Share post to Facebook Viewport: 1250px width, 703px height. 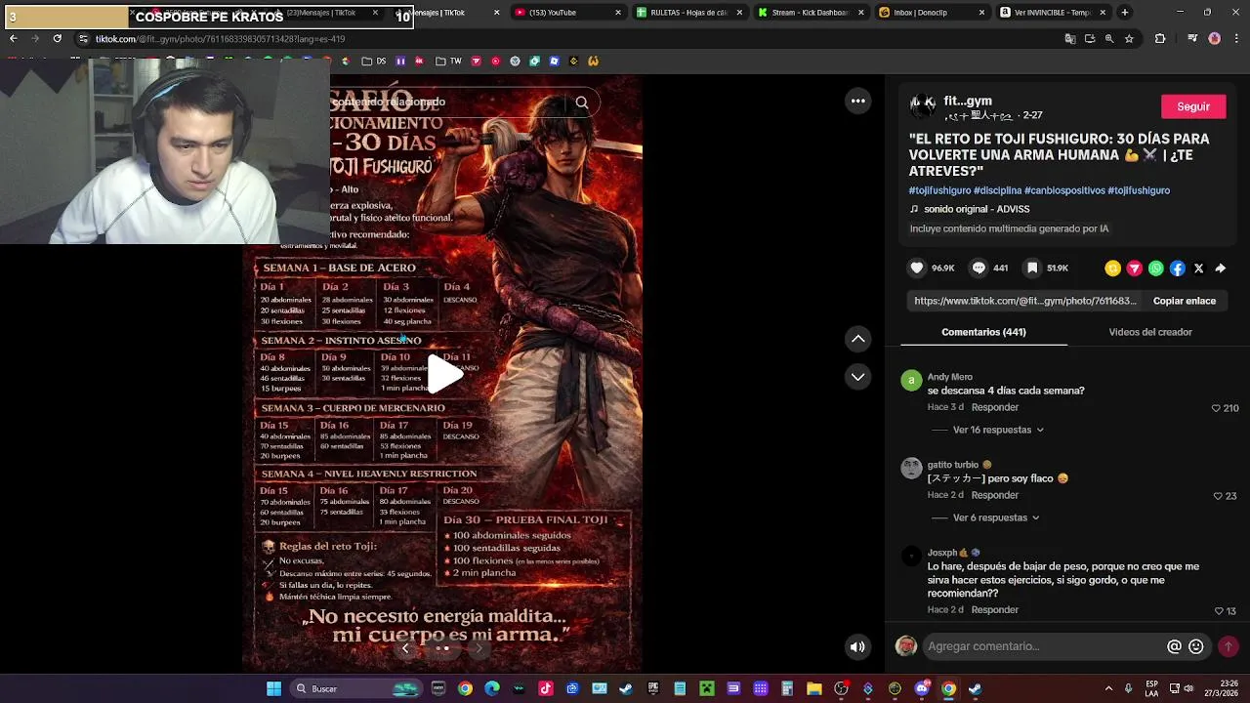(1178, 269)
